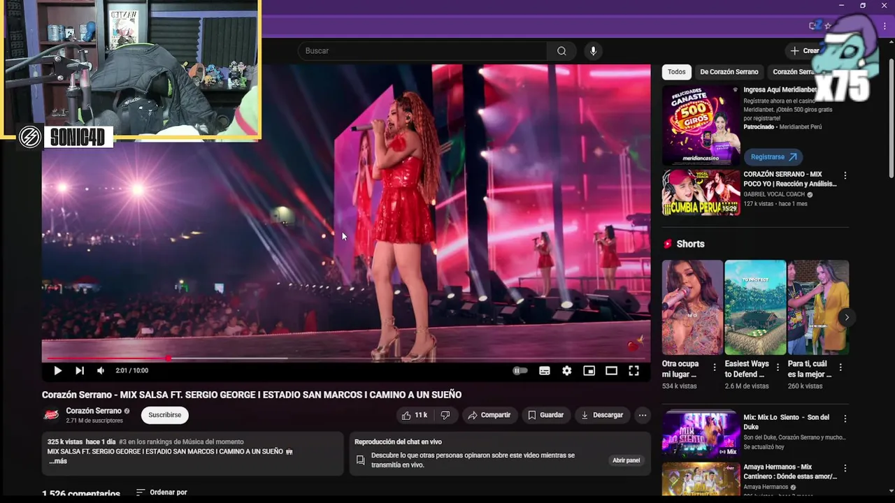895x503 pixels.
Task: Play the paused video
Action: pyautogui.click(x=57, y=371)
